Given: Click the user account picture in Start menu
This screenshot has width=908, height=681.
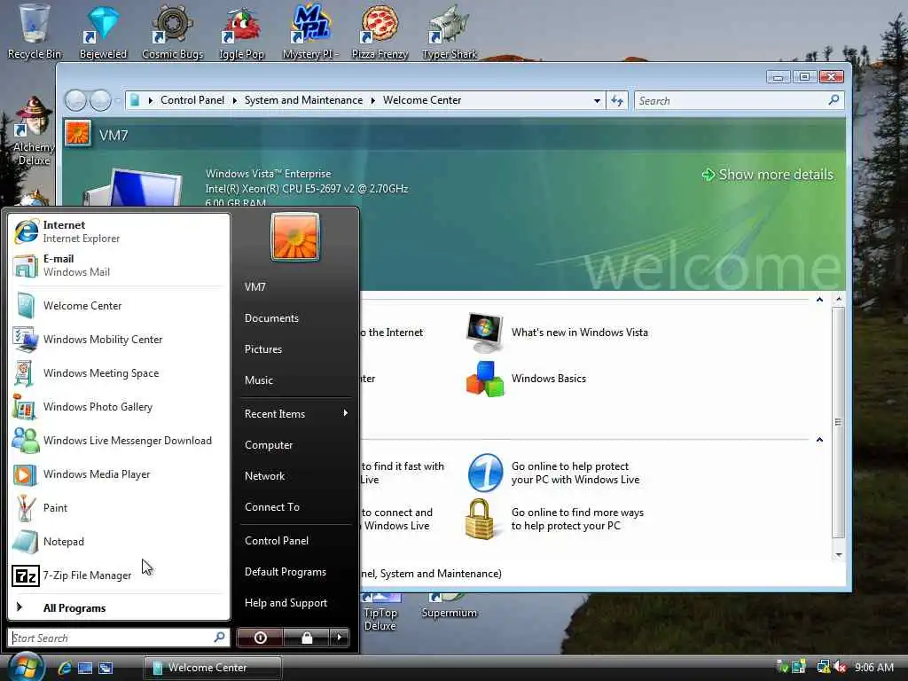Looking at the screenshot, I should (294, 237).
